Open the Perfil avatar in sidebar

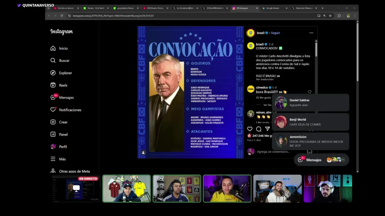point(53,147)
